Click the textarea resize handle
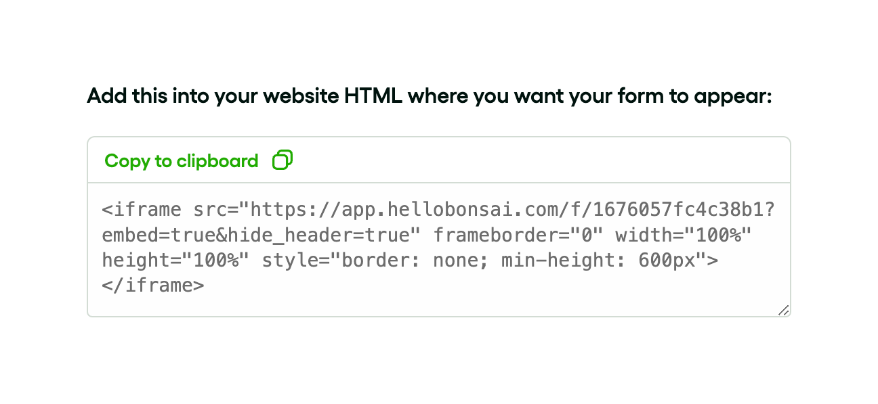The image size is (878, 404). point(783,310)
